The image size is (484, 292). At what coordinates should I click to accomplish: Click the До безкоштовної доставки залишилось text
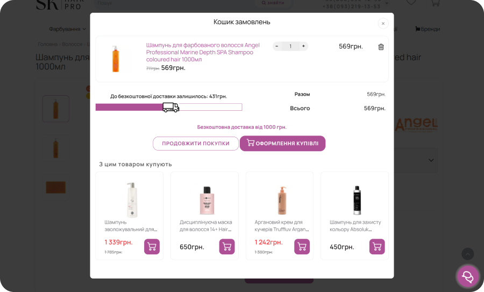pyautogui.click(x=168, y=96)
